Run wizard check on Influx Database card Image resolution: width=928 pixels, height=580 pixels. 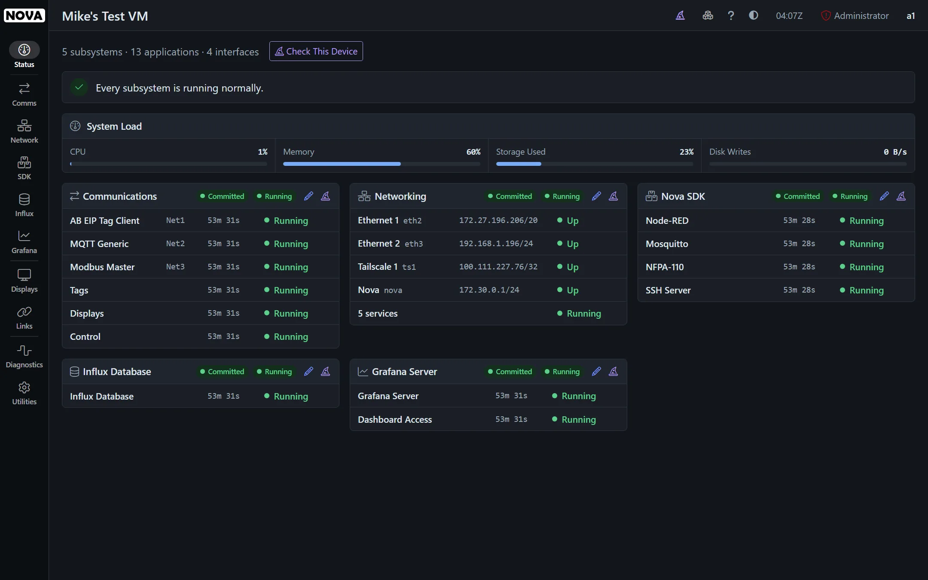click(x=326, y=372)
